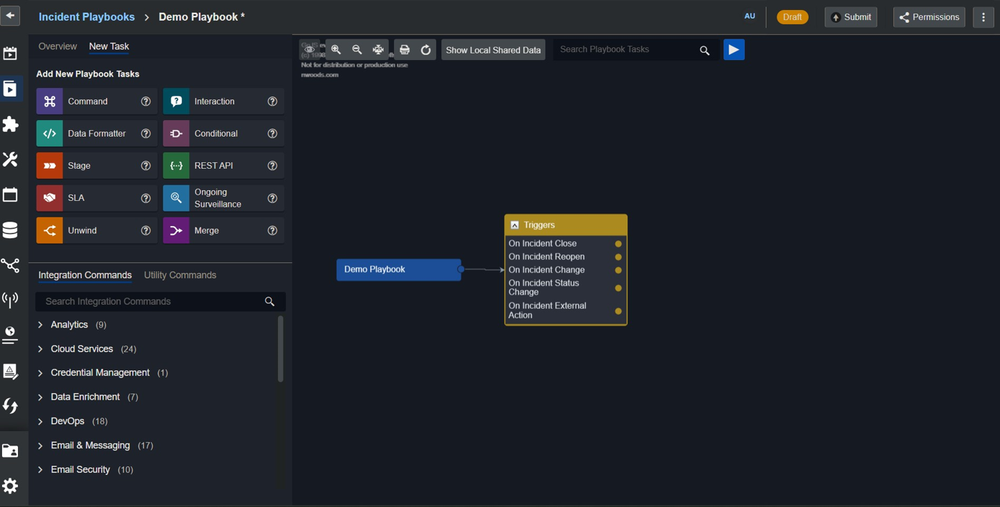Click the On Incident Close connector dot
This screenshot has width=1000, height=507.
coord(618,244)
